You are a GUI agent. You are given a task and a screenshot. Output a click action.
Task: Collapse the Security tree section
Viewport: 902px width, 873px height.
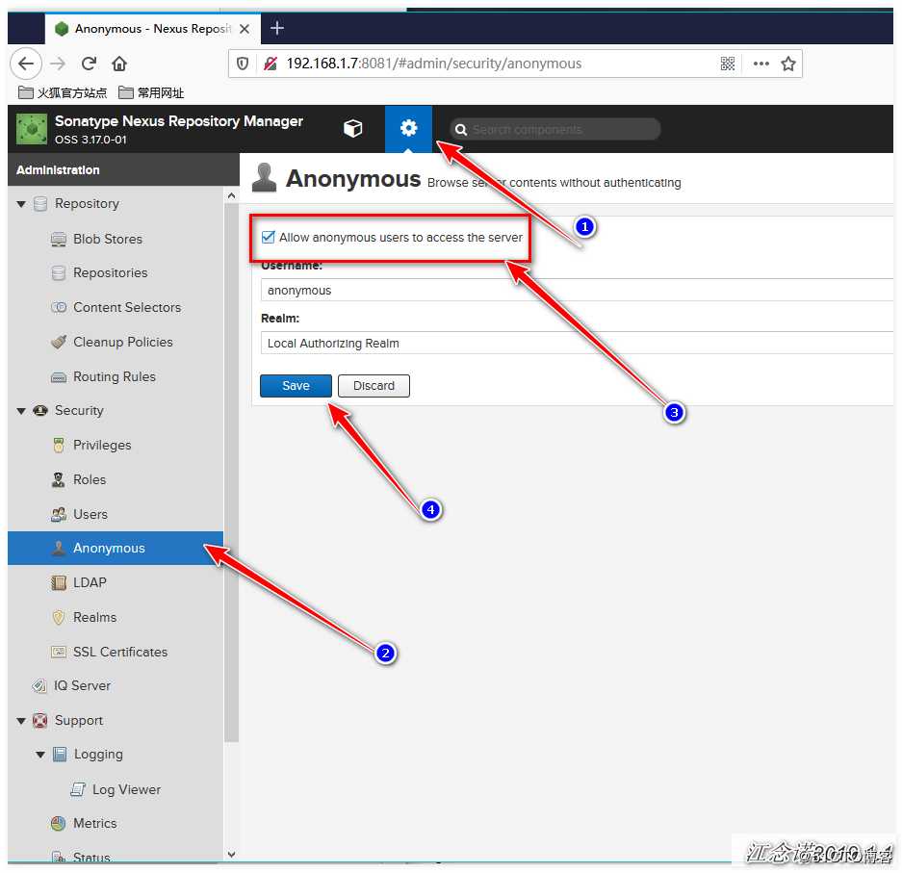(21, 411)
